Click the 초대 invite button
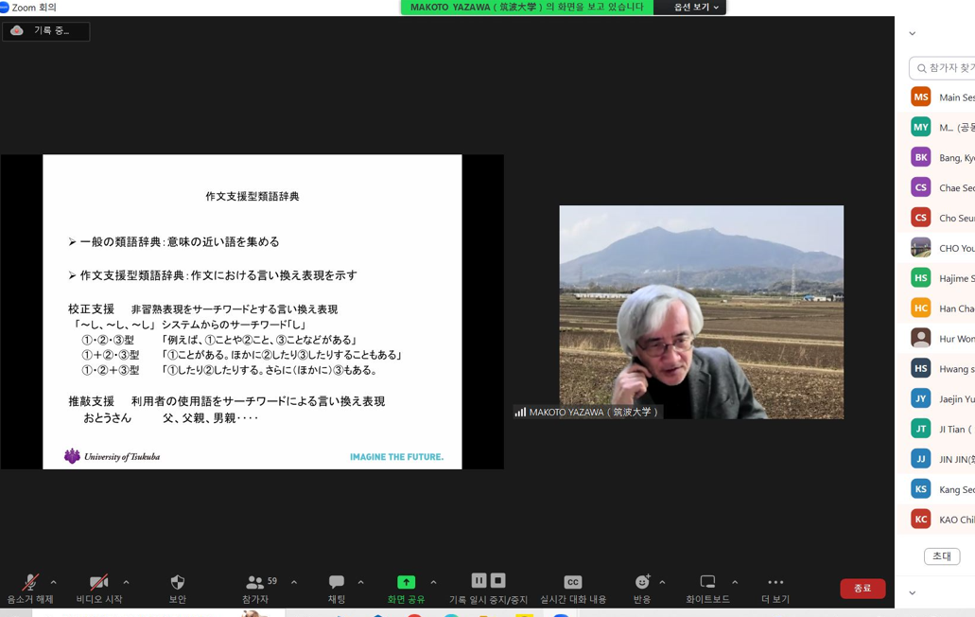This screenshot has width=975, height=617. click(x=941, y=556)
